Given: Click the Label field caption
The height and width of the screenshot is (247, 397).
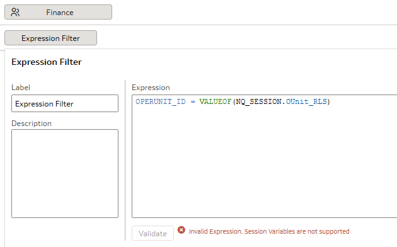Looking at the screenshot, I should pos(21,88).
